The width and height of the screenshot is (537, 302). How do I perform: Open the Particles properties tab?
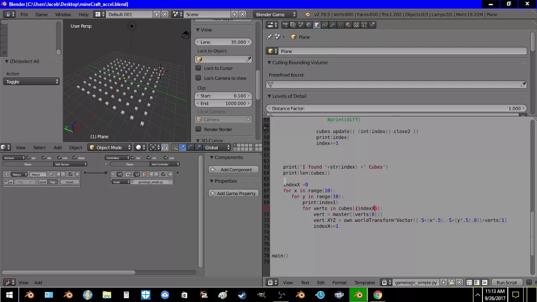[x=364, y=25]
